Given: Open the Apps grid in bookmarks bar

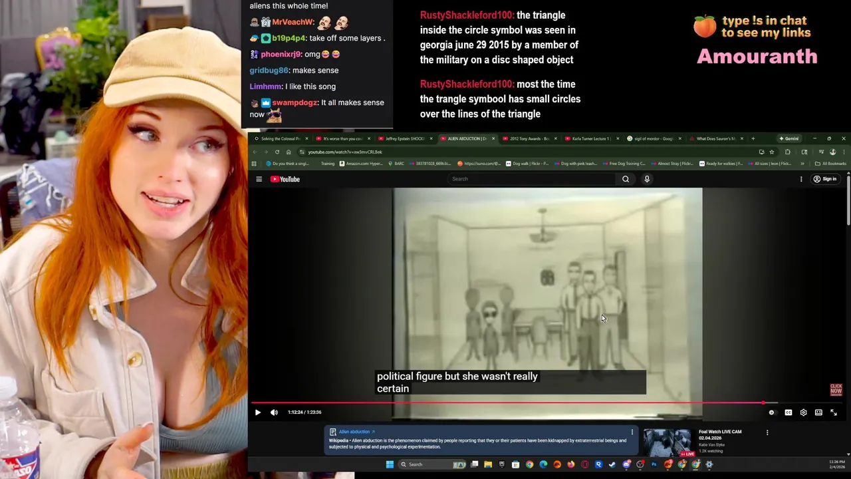Looking at the screenshot, I should click(254, 164).
